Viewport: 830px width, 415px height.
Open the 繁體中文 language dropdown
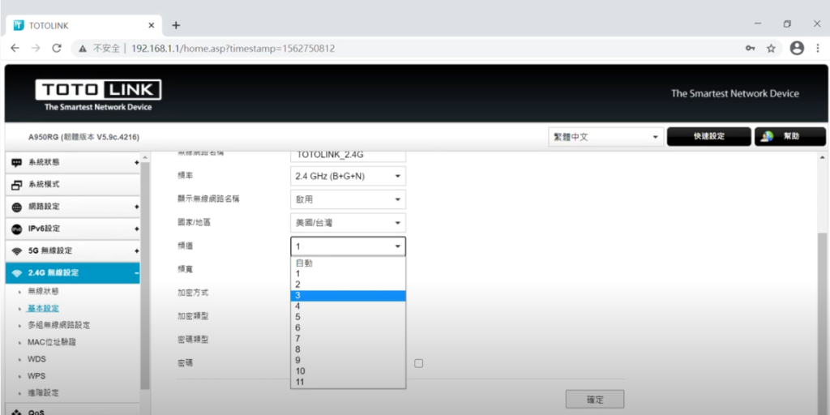tap(606, 136)
